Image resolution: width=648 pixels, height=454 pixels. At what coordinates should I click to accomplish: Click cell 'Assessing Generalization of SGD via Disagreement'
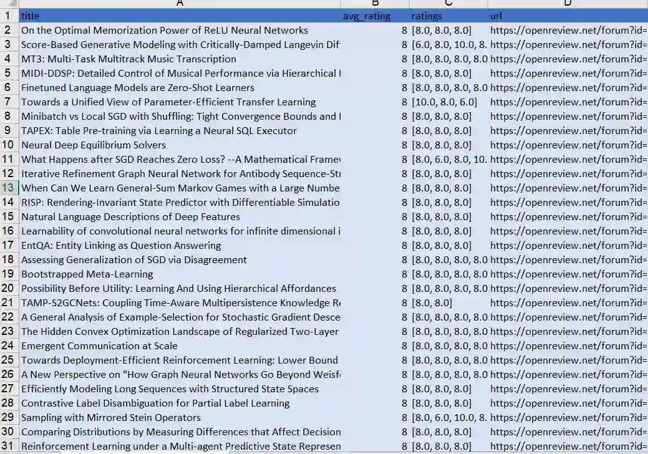coord(180,260)
